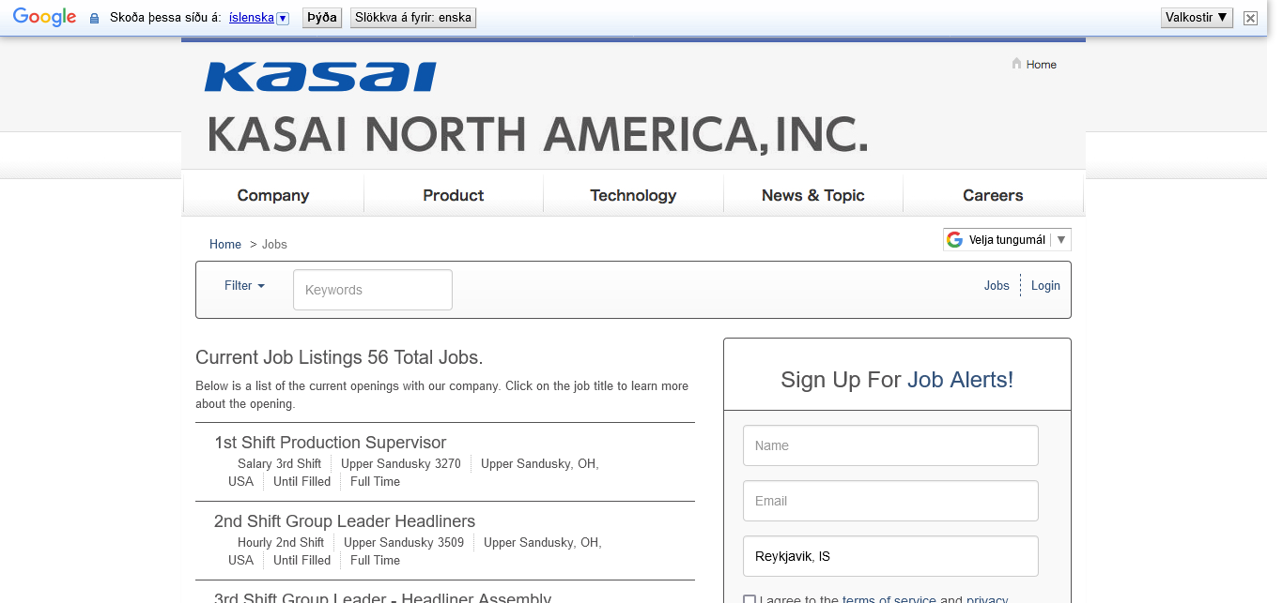This screenshot has width=1283, height=603.
Task: Open the Filter dropdown
Action: coord(244,286)
